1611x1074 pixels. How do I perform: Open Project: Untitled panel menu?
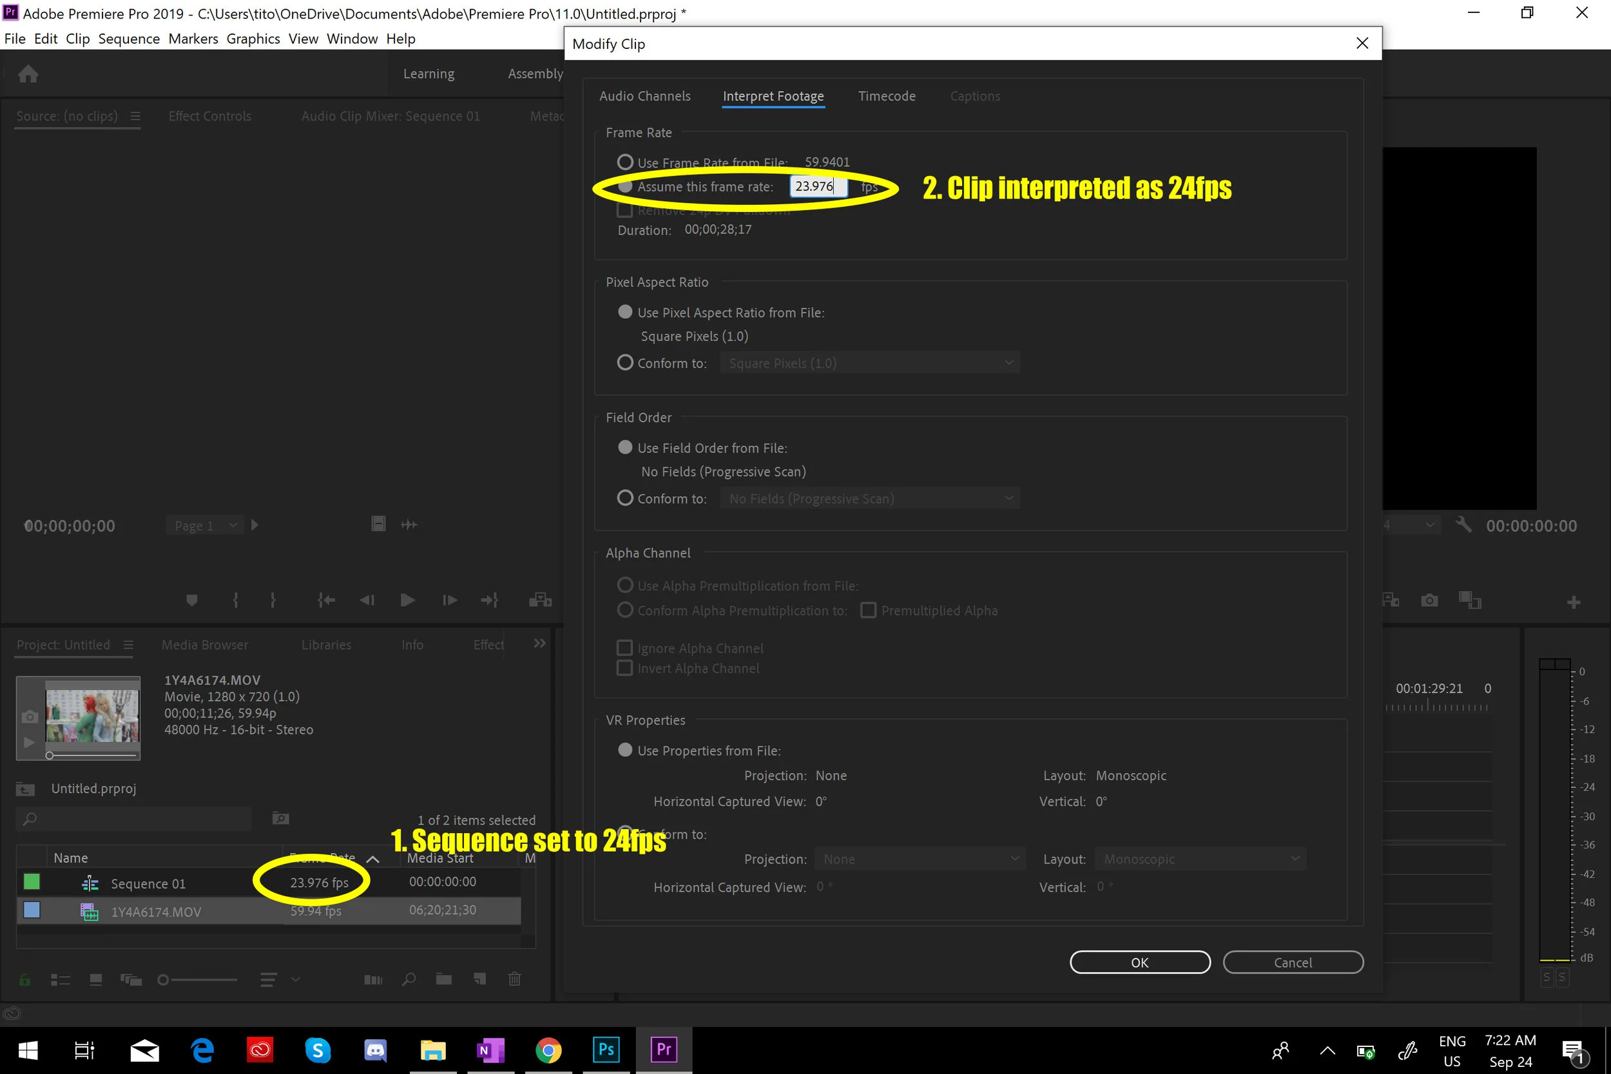point(128,644)
